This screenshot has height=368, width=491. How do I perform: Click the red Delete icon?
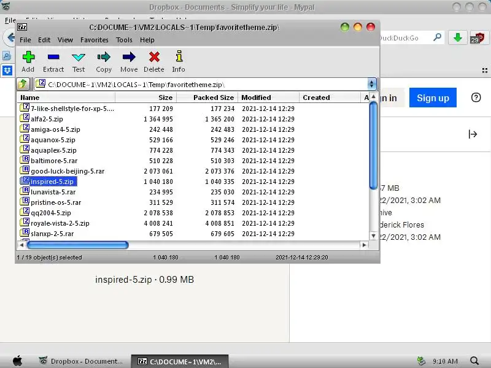154,57
